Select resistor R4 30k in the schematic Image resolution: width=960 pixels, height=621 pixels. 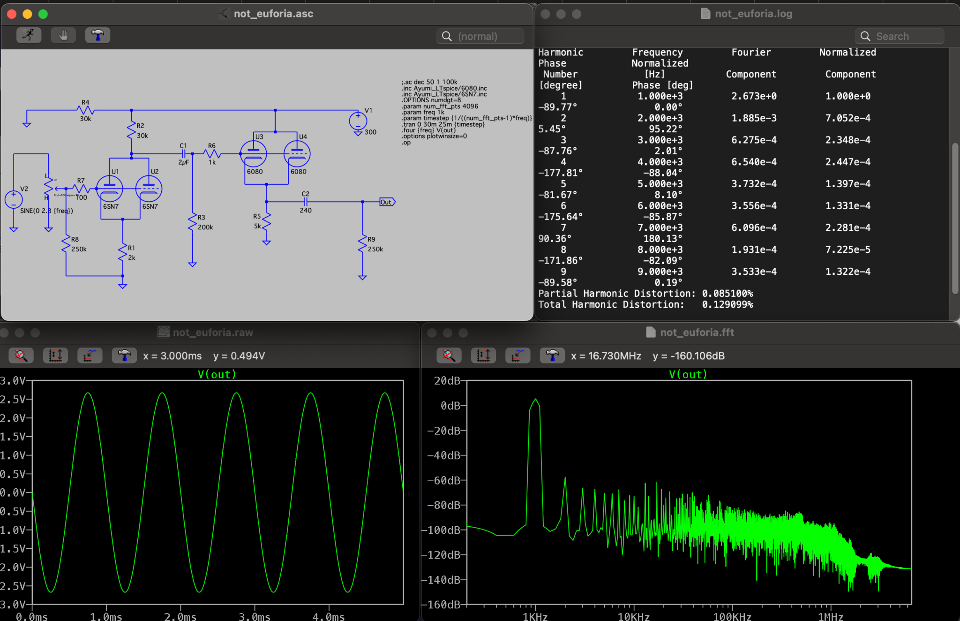pyautogui.click(x=86, y=110)
